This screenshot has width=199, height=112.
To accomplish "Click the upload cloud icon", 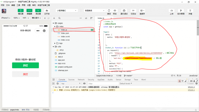I will pyautogui.click(x=172, y=11).
